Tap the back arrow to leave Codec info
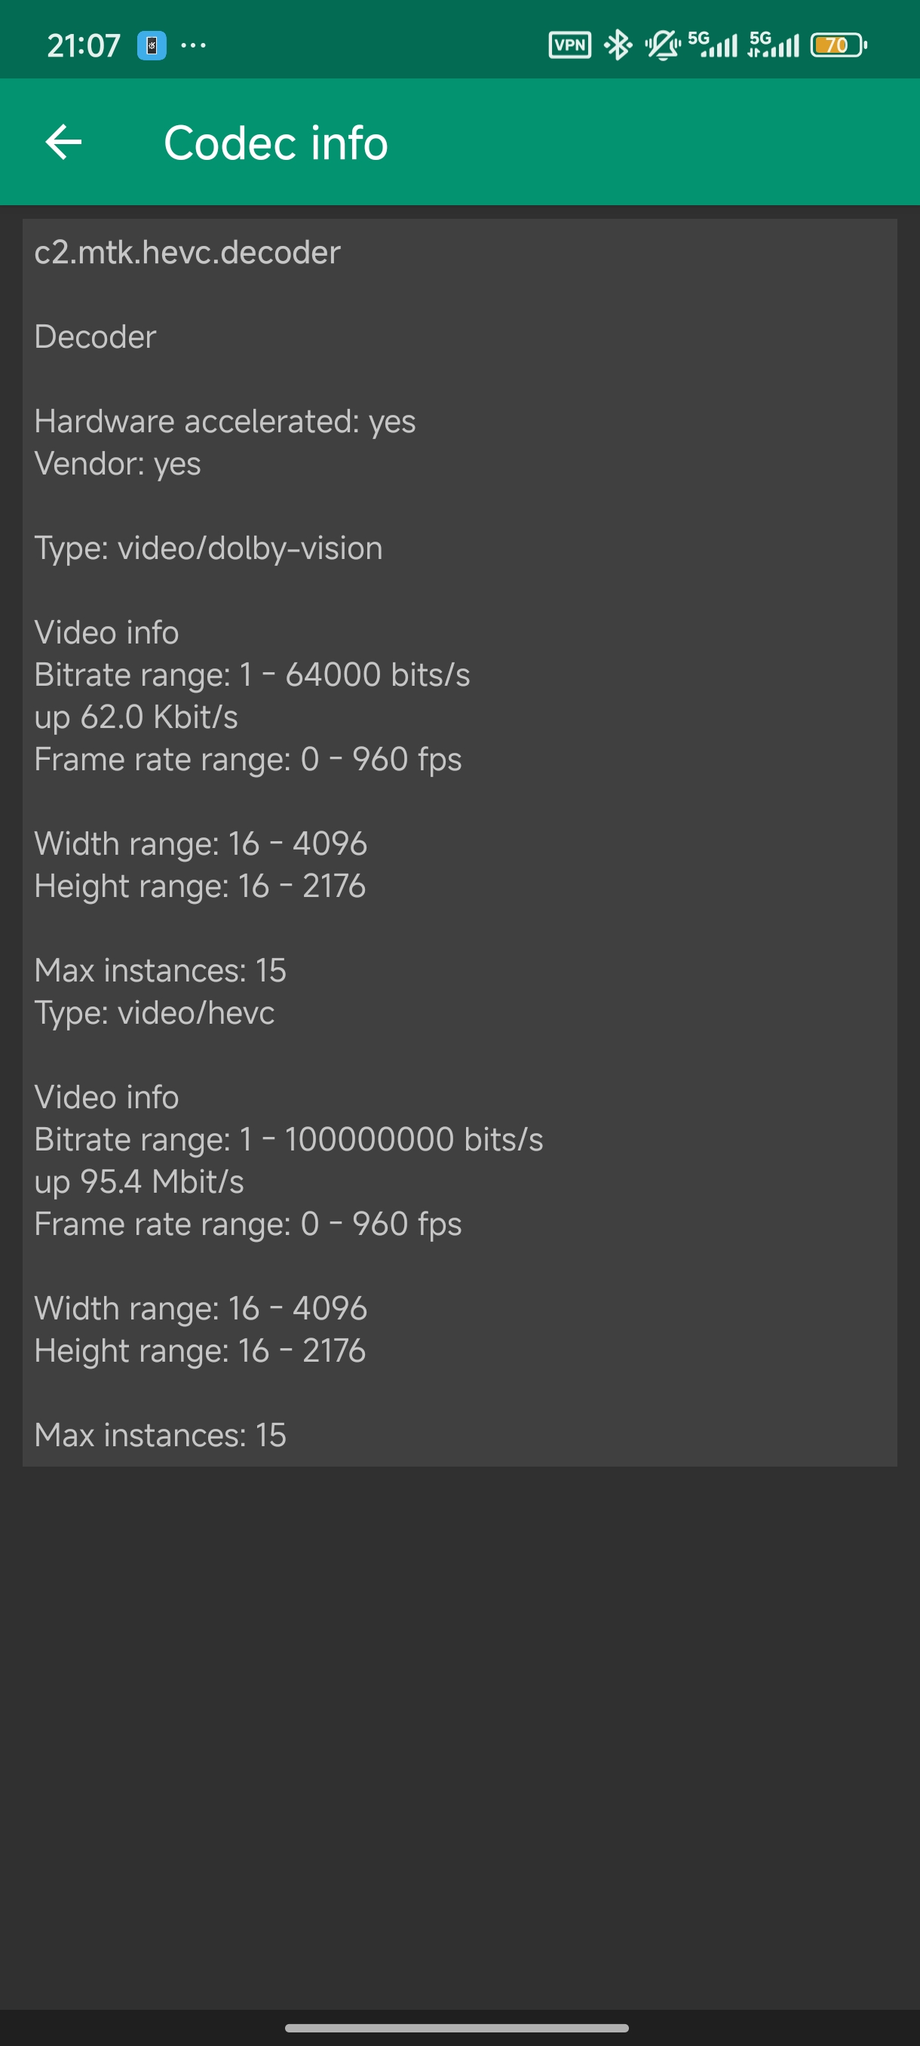 point(63,143)
